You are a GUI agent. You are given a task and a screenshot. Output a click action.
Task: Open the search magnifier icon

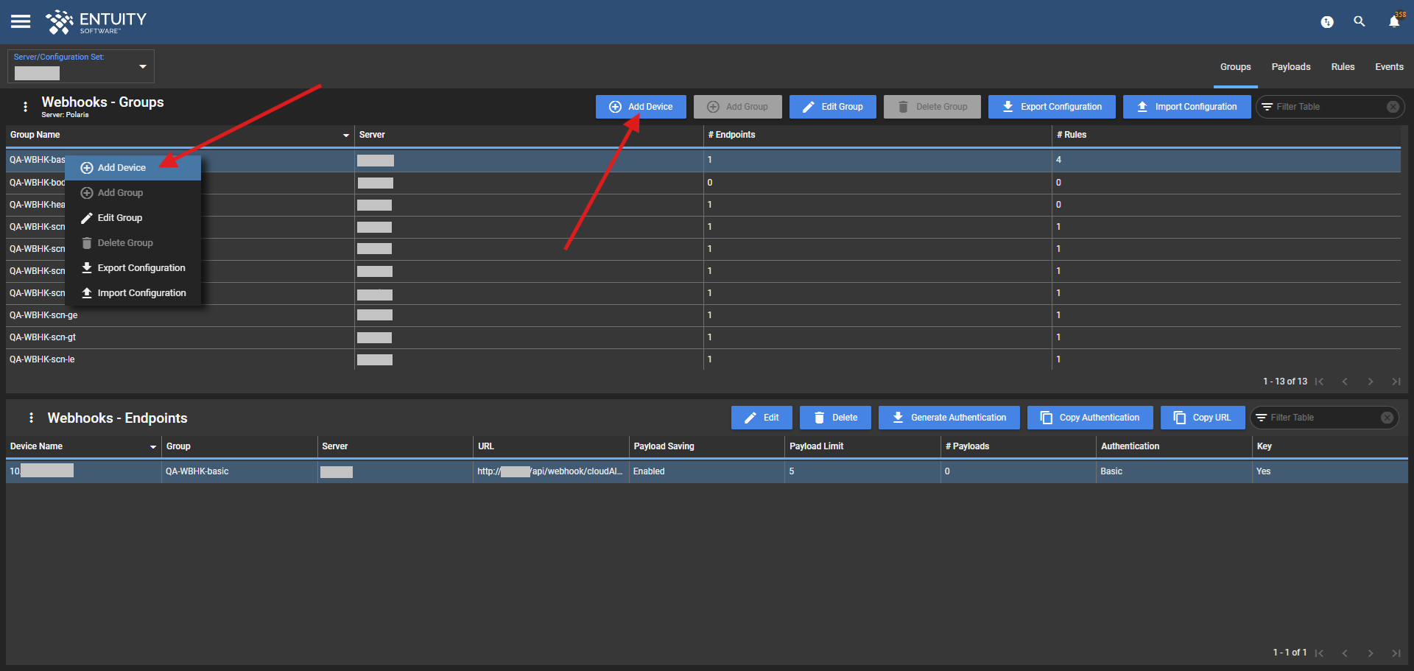(x=1360, y=21)
